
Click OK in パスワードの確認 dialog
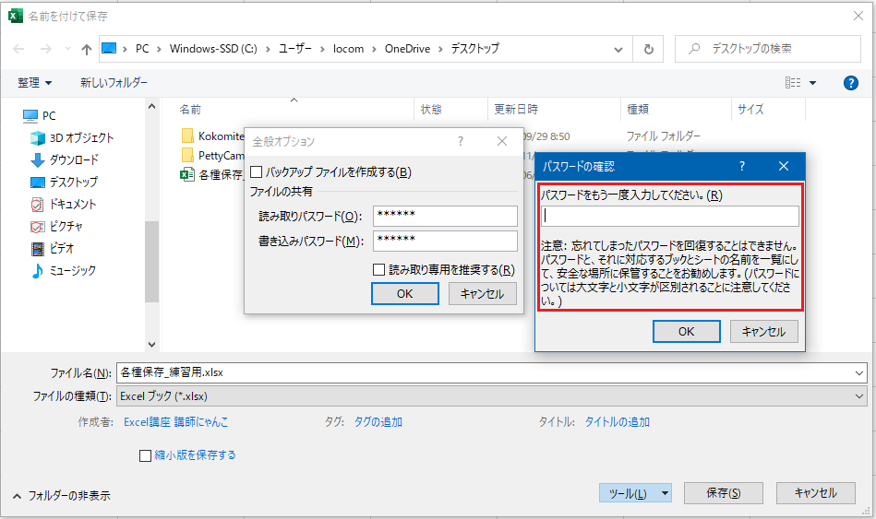coord(687,332)
